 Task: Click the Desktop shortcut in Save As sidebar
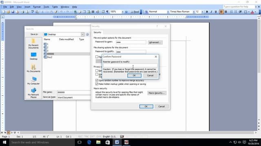[33, 56]
